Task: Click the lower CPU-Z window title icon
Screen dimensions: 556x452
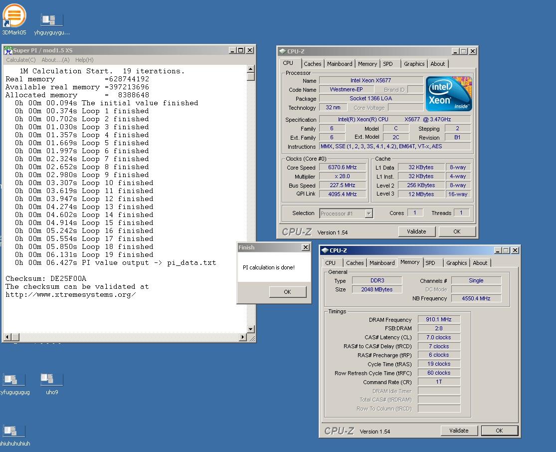Action: [x=325, y=250]
